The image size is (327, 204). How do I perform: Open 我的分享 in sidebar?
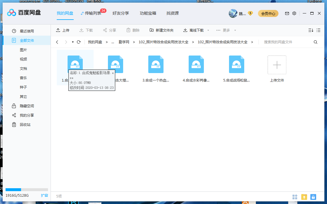coord(27,115)
